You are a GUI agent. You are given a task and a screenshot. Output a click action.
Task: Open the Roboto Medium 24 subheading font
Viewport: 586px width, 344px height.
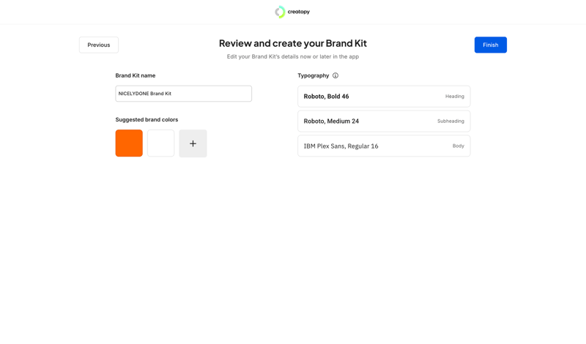click(x=384, y=121)
